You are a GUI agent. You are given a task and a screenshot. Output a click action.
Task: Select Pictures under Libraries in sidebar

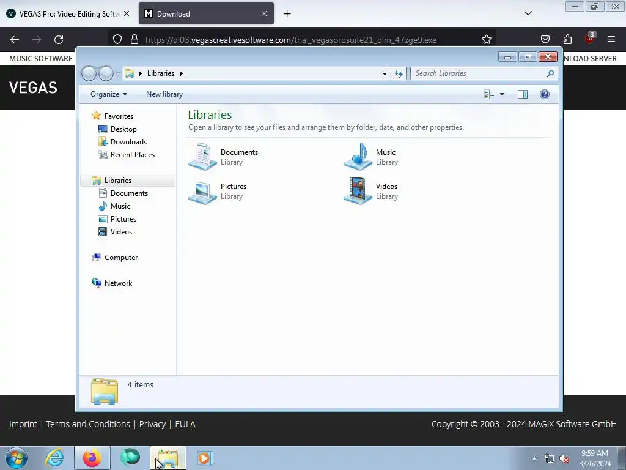123,219
